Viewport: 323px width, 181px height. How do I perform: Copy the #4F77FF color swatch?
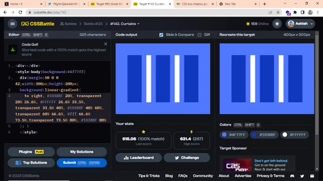(234, 135)
